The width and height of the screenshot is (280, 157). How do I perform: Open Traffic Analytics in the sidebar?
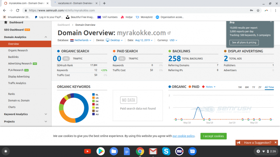17,83
